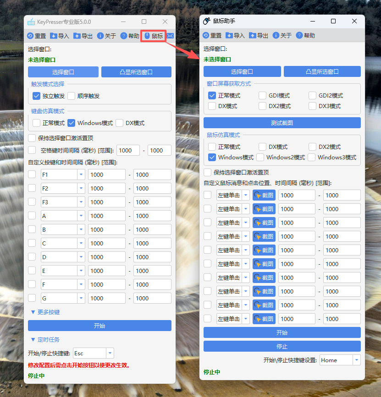This screenshot has height=397, width=381.
Task: Click the envelope mail icon in KeyPresser toolbar
Action: click(x=170, y=36)
